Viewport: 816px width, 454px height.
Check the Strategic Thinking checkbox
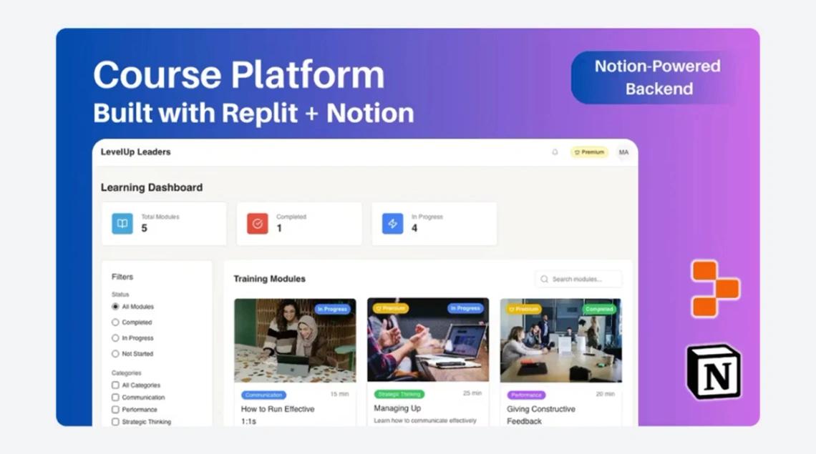click(x=115, y=422)
